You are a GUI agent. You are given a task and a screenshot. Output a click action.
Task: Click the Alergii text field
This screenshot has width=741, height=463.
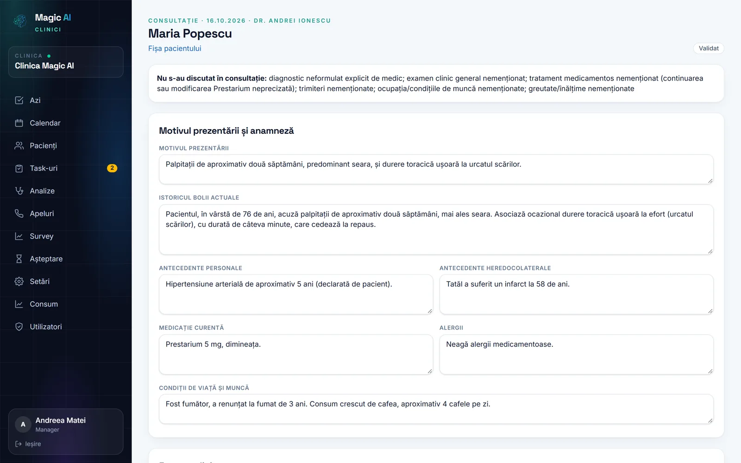click(x=576, y=355)
